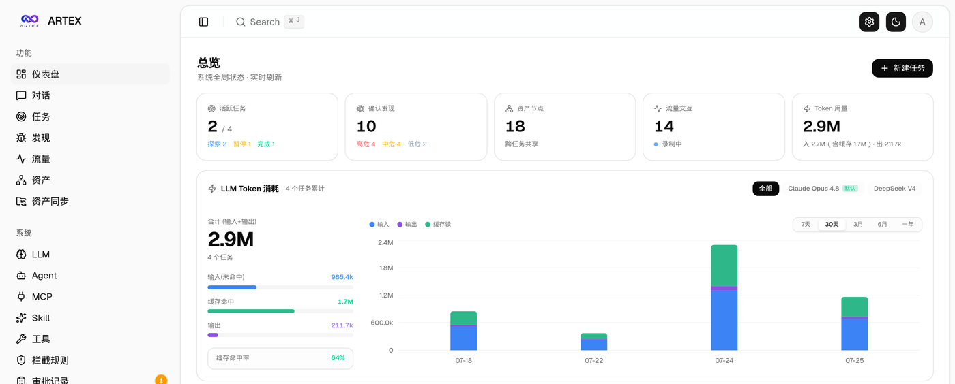Open the 拦截规则 shield icon in sidebar

[x=21, y=359]
